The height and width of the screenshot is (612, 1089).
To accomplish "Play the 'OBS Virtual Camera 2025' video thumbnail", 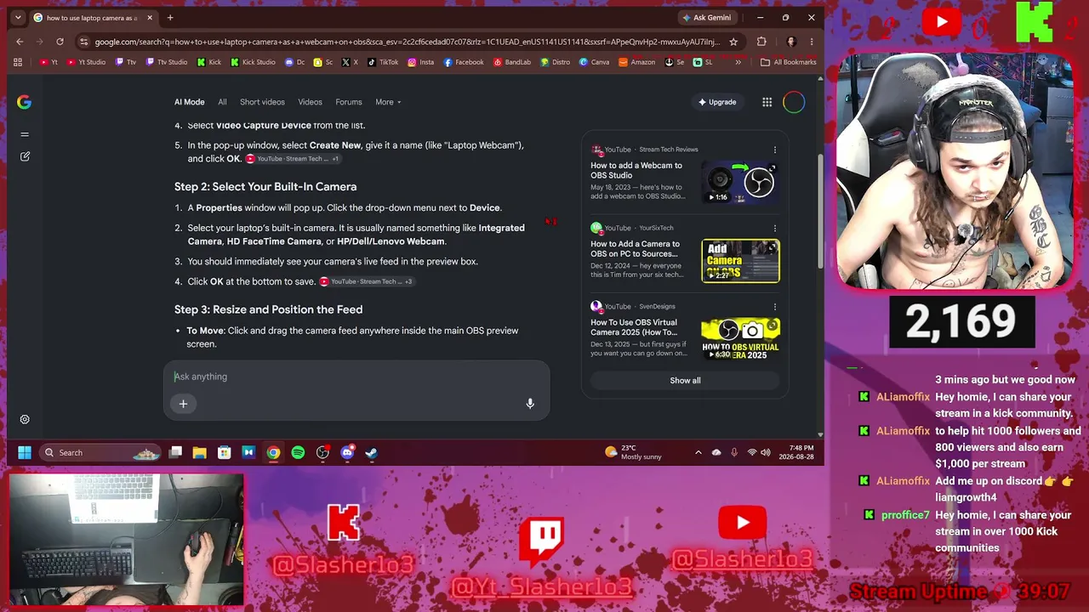I will pos(740,339).
